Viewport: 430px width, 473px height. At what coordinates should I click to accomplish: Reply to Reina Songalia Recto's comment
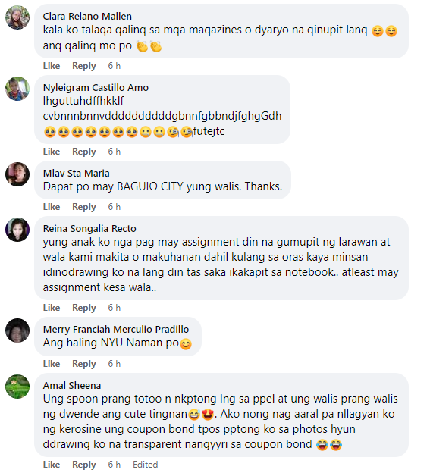84,308
